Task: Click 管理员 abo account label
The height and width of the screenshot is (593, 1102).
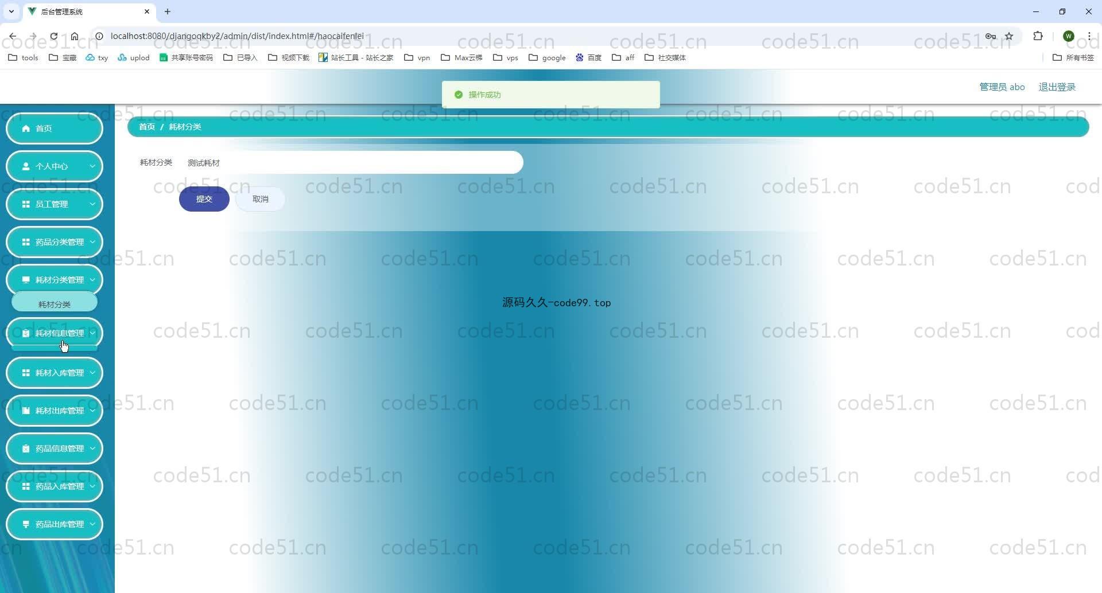Action: click(x=1002, y=87)
